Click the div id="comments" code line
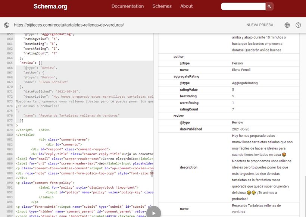Viewport: 306px width, 217px height. click(64, 144)
